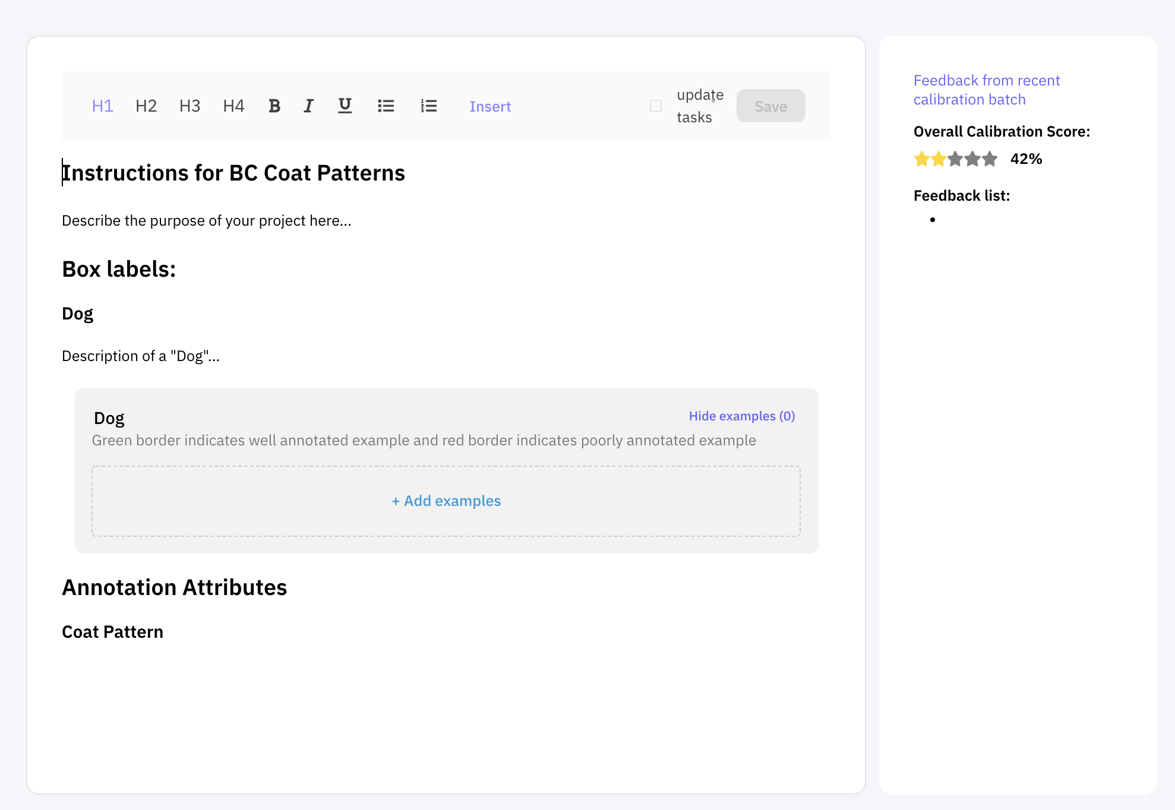Toggle bold formatting
Image resolution: width=1175 pixels, height=810 pixels.
pos(274,106)
